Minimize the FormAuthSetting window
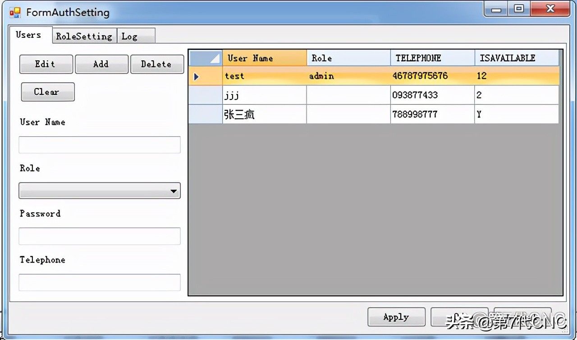577x340 pixels. pos(496,9)
